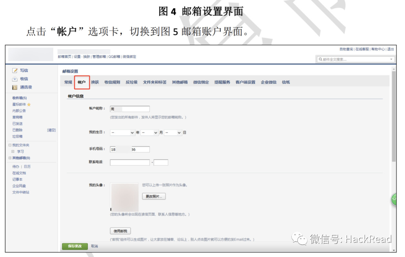Open 在线文档 in sidebar
Image resolution: width=405 pixels, height=257 pixels.
coord(19,173)
